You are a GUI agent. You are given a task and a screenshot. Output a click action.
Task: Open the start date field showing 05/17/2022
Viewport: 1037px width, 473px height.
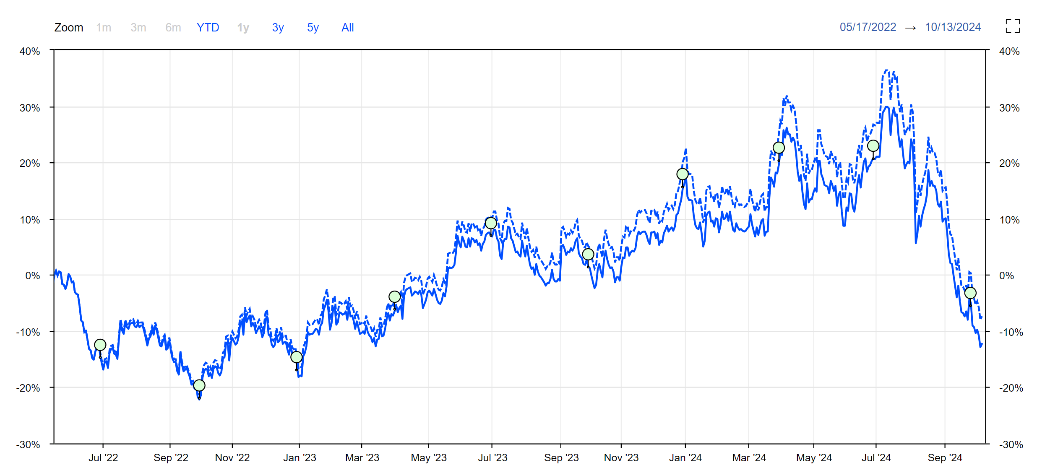pyautogui.click(x=868, y=26)
